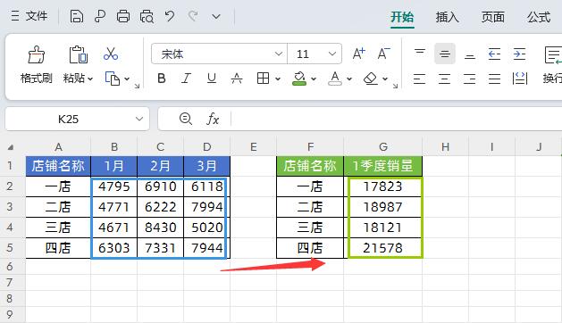This screenshot has width=562, height=323.
Task: Toggle Italic formatting
Action: tap(186, 78)
